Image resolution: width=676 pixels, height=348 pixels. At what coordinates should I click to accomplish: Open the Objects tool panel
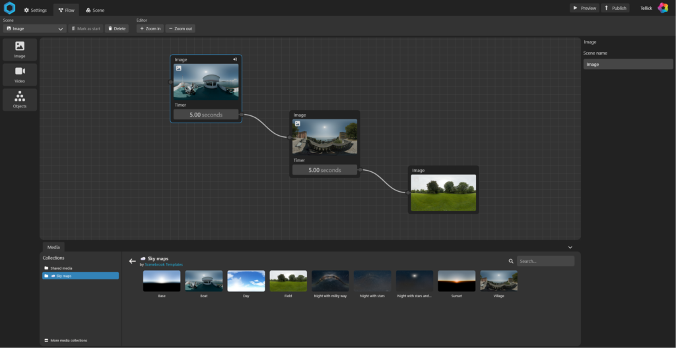20,99
